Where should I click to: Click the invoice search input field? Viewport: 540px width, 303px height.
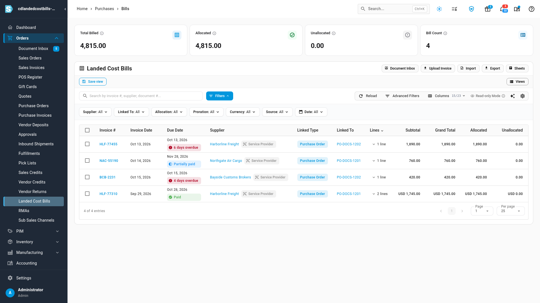141,96
